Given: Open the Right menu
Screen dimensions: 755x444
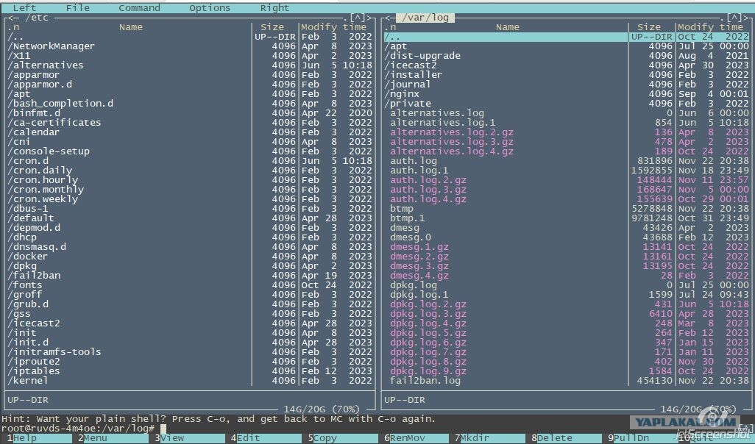Looking at the screenshot, I should click(x=274, y=7).
